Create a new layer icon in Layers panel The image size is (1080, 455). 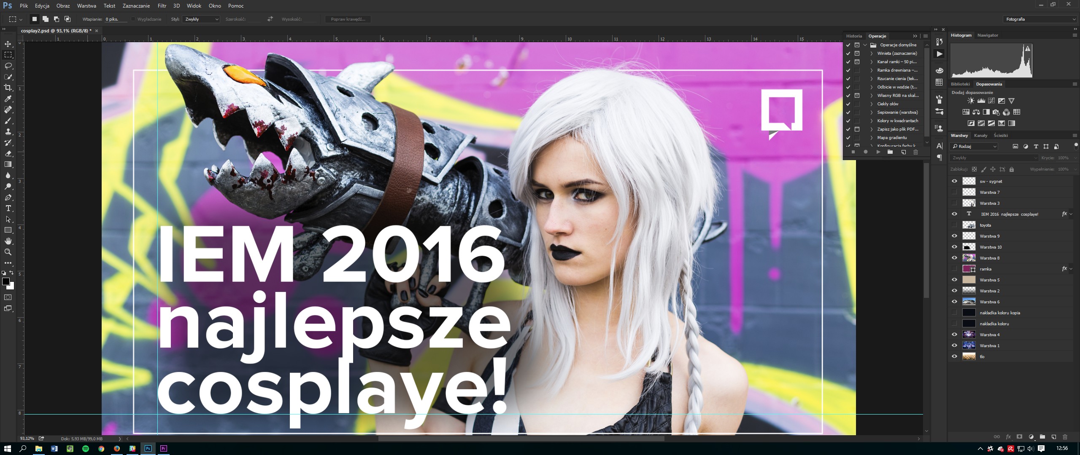click(x=1053, y=437)
